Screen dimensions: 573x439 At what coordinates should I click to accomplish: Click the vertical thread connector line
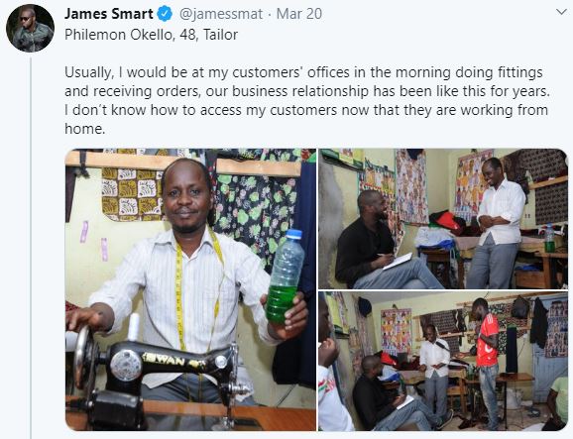coord(31,249)
